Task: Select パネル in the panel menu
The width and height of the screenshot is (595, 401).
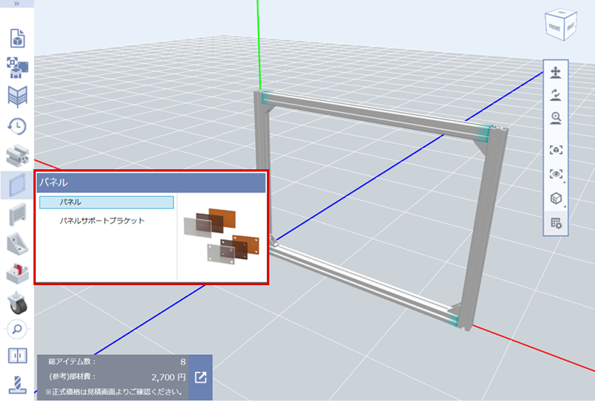Action: click(x=106, y=202)
